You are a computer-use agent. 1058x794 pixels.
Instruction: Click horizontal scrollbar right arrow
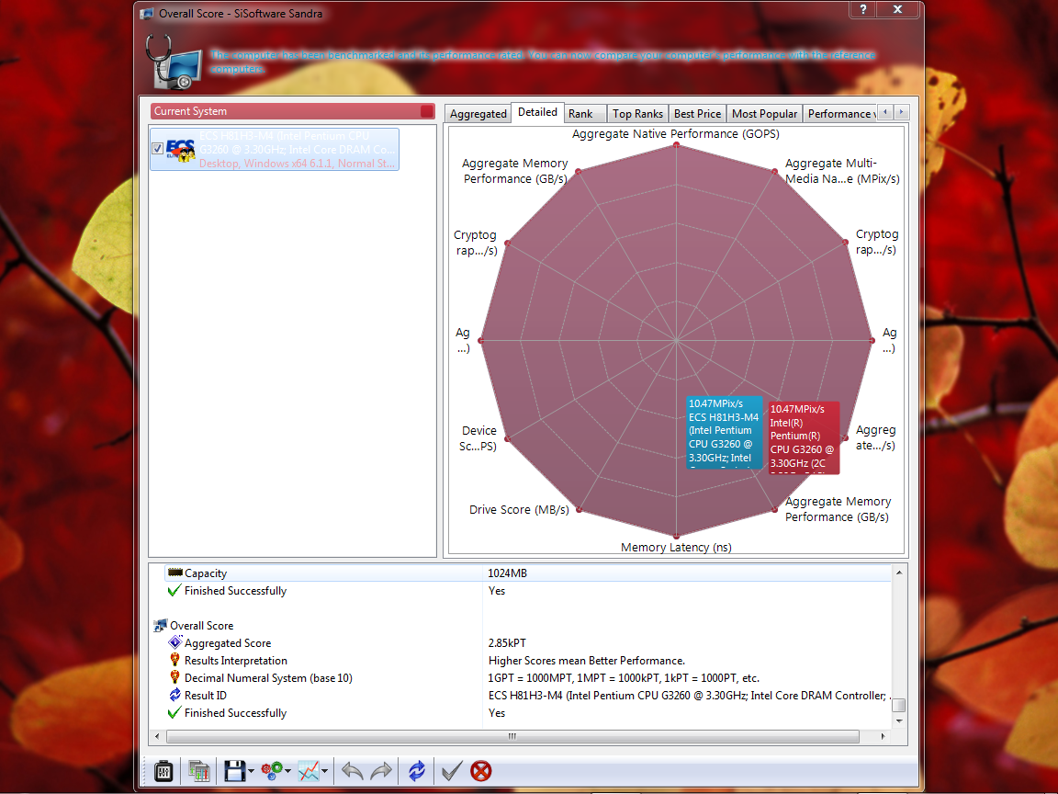pyautogui.click(x=884, y=736)
